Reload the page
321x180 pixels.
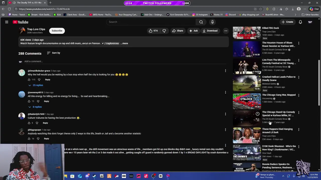click(9, 9)
